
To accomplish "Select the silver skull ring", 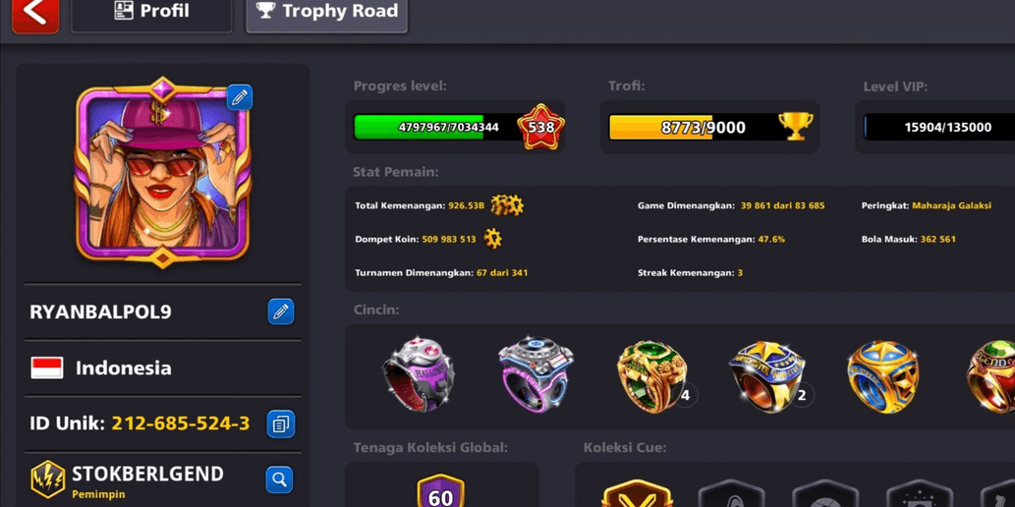I will [419, 374].
